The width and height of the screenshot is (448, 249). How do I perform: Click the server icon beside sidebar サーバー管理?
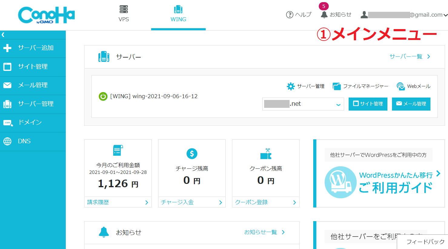coord(7,104)
